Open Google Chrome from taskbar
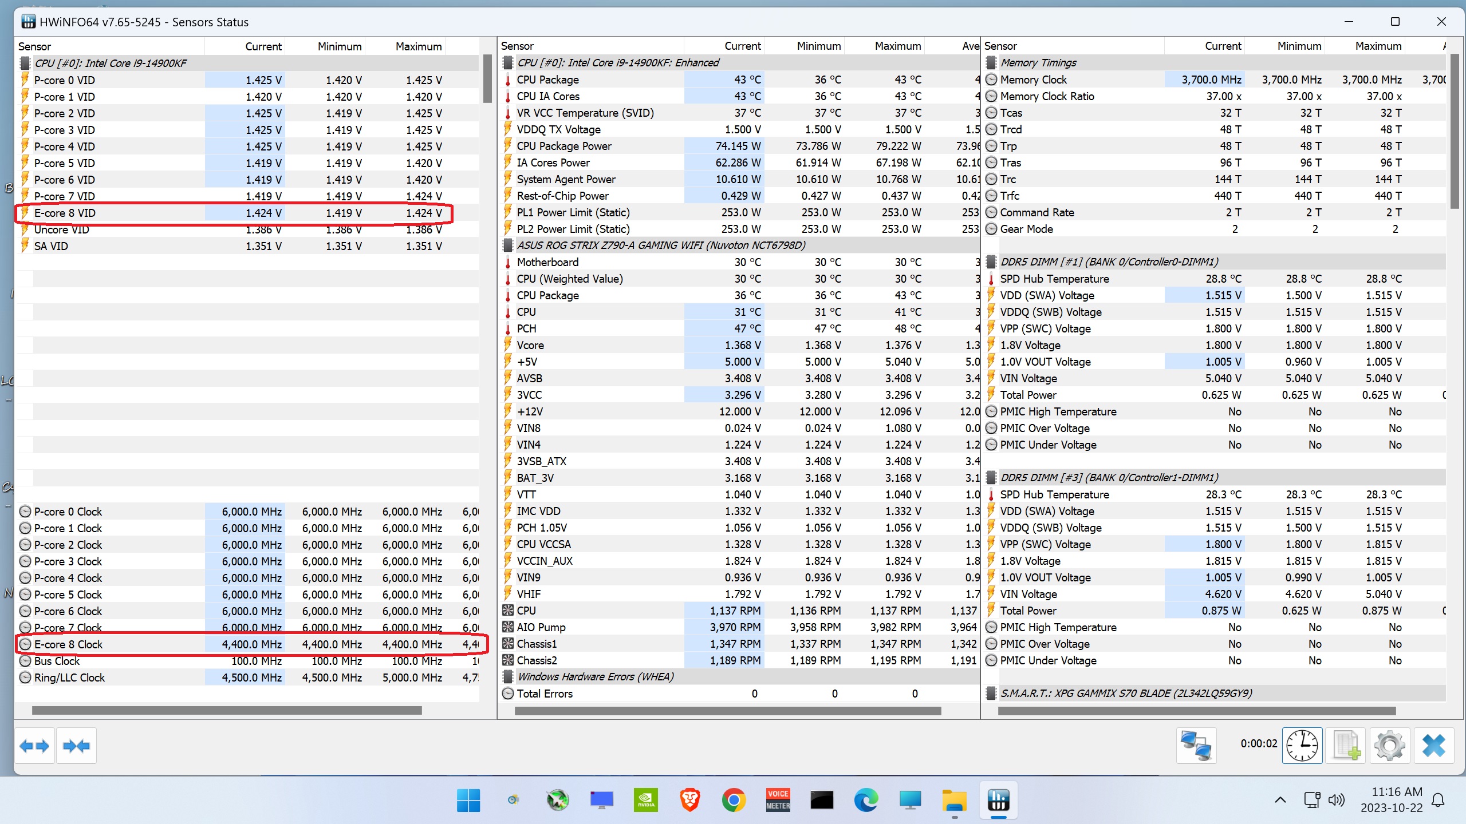This screenshot has width=1466, height=824. [734, 800]
